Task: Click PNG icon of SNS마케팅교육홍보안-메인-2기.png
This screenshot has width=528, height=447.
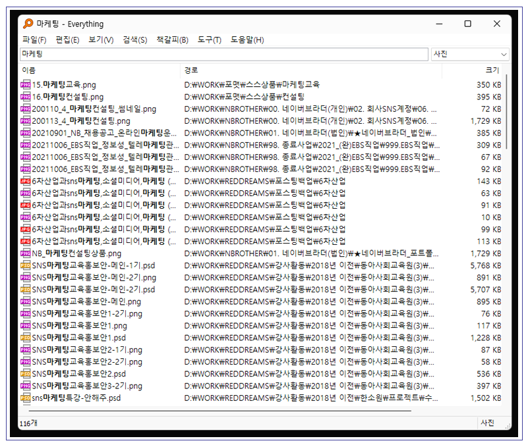Action: tap(25, 278)
